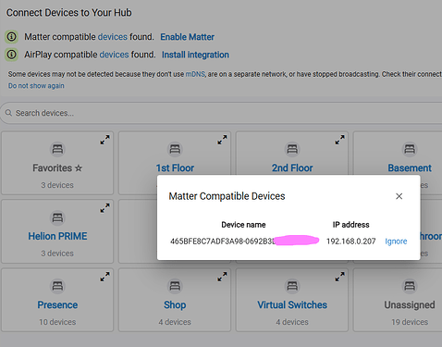Image resolution: width=442 pixels, height=347 pixels.
Task: Click the info icon beside the AirPlay compatible message
Action: [x=11, y=55]
